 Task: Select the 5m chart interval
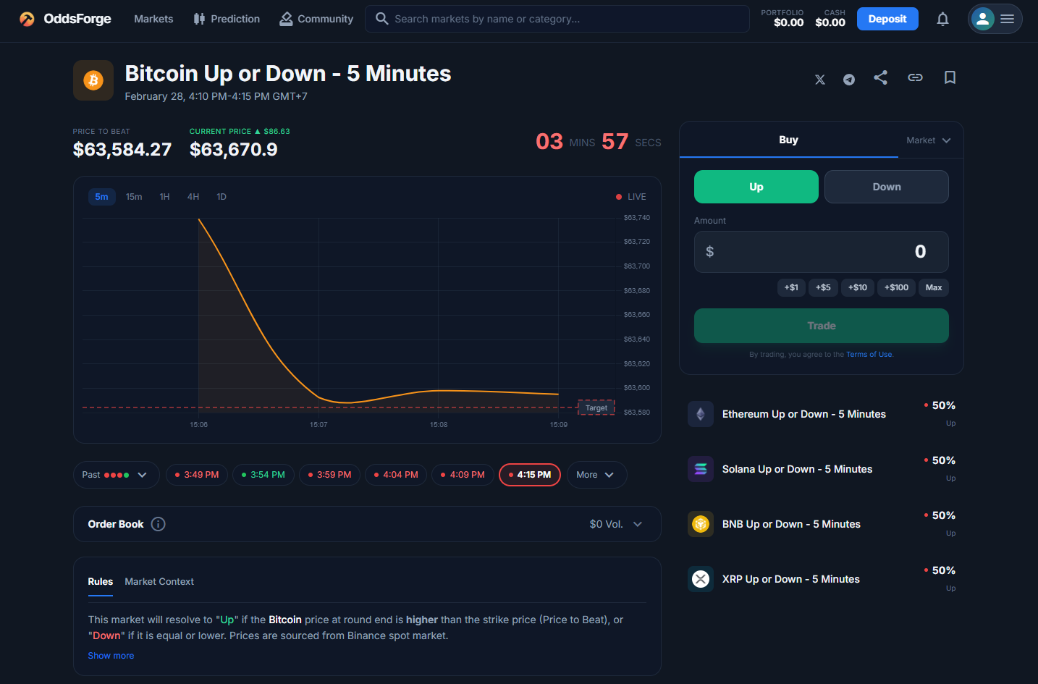coord(102,197)
